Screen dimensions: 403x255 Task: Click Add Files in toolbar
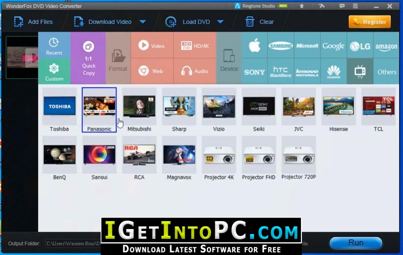pos(33,22)
